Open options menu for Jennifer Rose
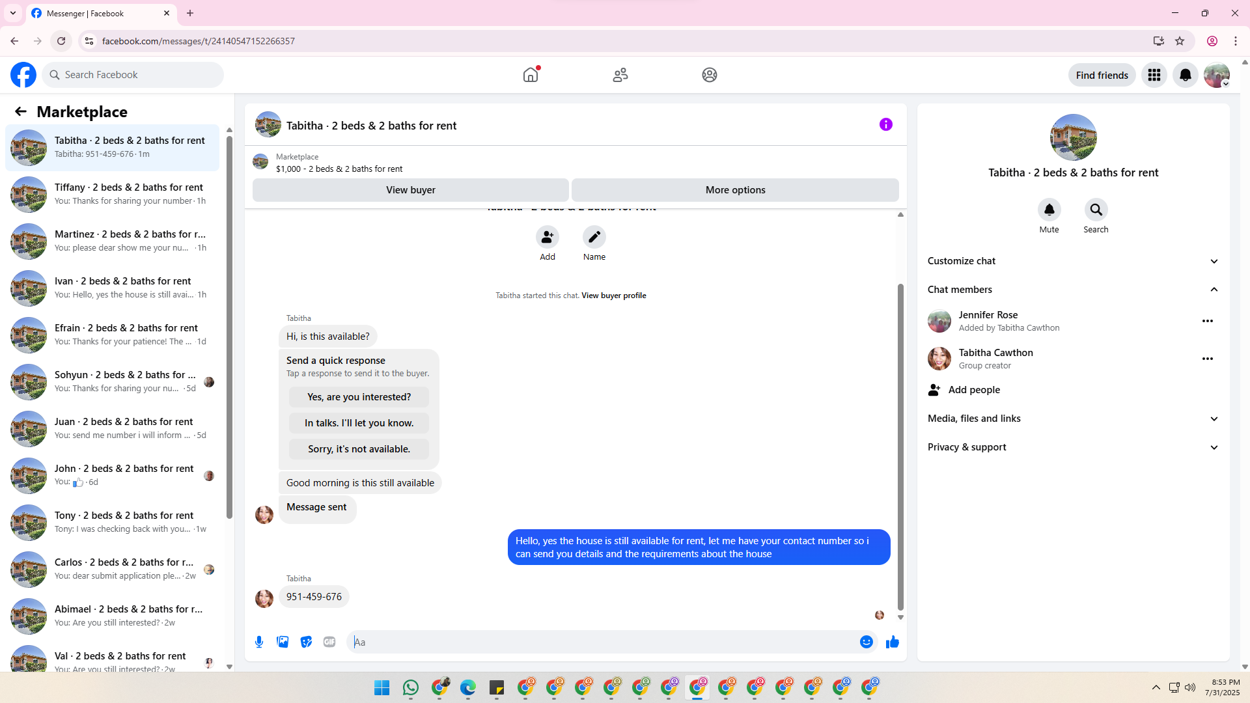1250x703 pixels. click(x=1207, y=321)
